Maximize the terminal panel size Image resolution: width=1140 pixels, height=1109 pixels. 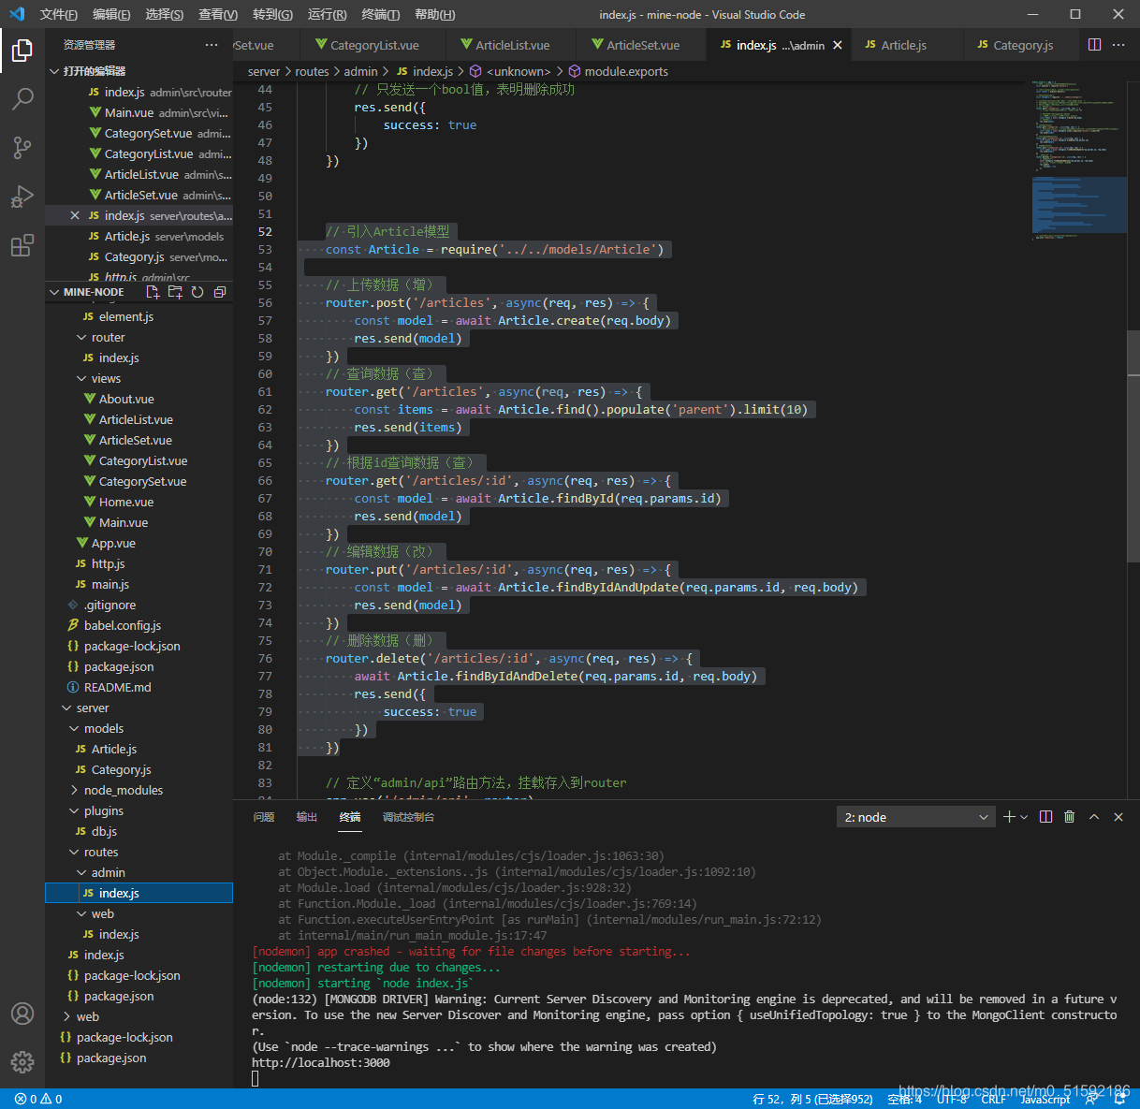[1094, 817]
